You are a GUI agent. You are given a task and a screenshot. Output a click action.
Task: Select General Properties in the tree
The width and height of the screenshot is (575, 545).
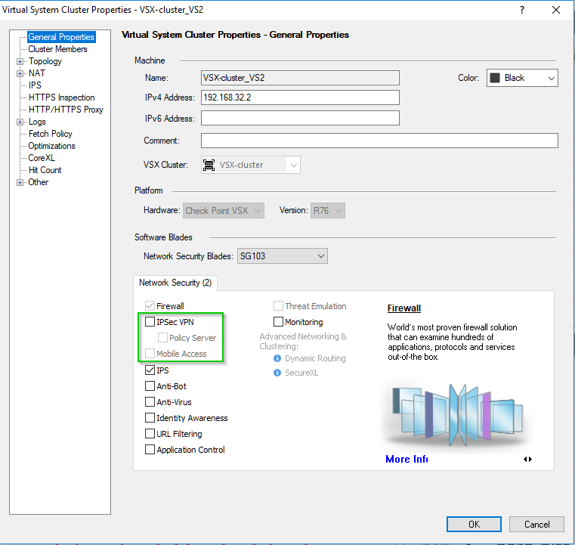[x=61, y=37]
